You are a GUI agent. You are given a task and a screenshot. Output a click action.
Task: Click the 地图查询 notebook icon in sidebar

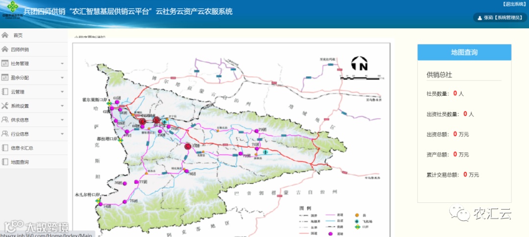click(x=5, y=162)
